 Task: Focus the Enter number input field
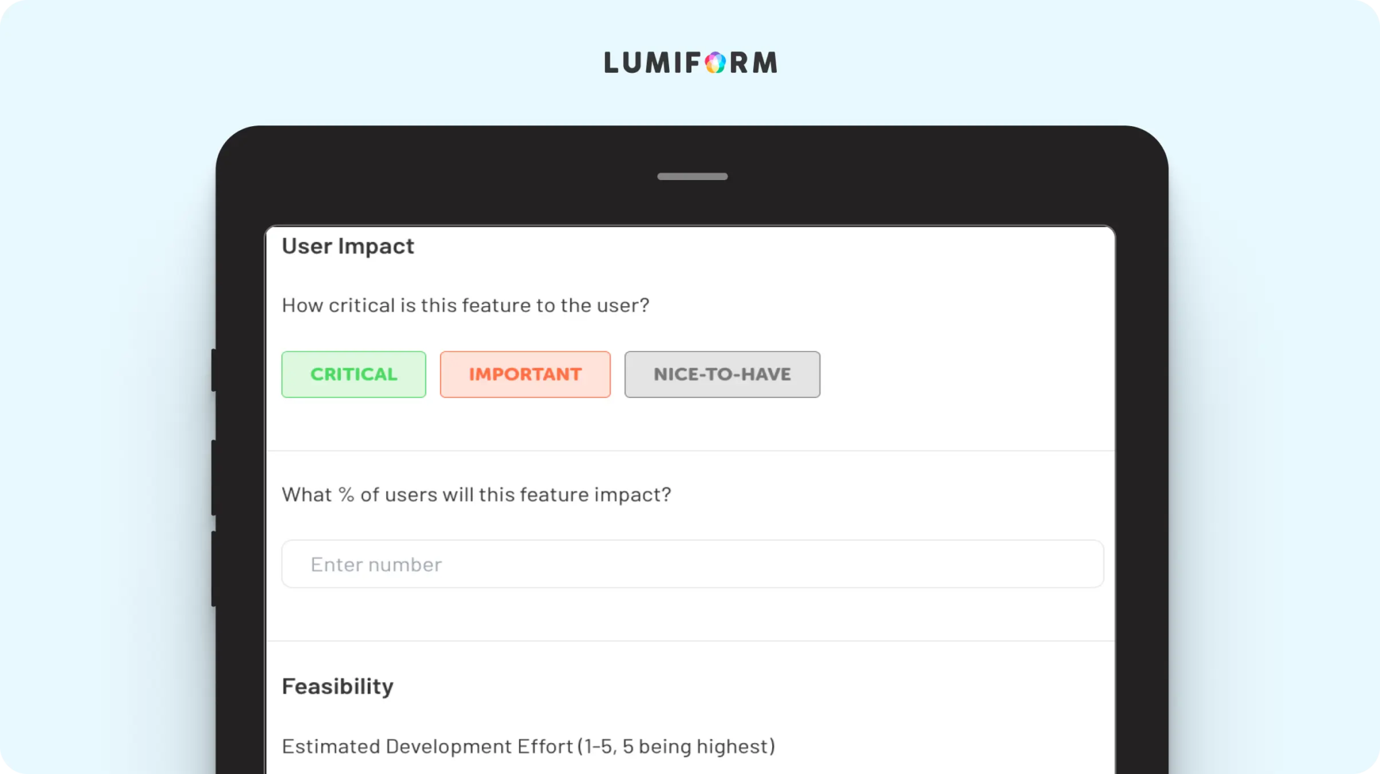point(693,564)
